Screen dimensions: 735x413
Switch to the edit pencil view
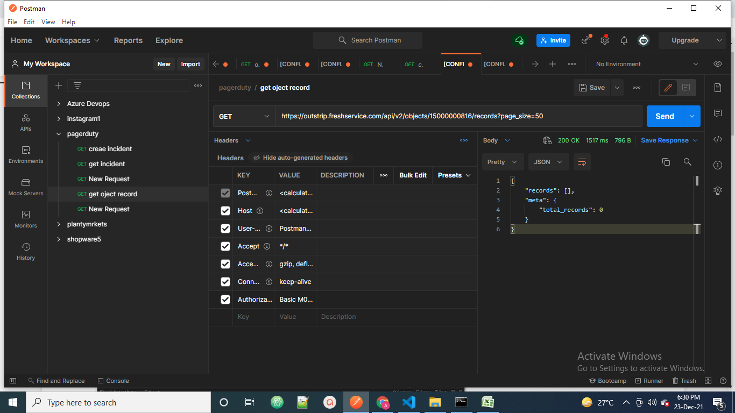[x=668, y=88]
